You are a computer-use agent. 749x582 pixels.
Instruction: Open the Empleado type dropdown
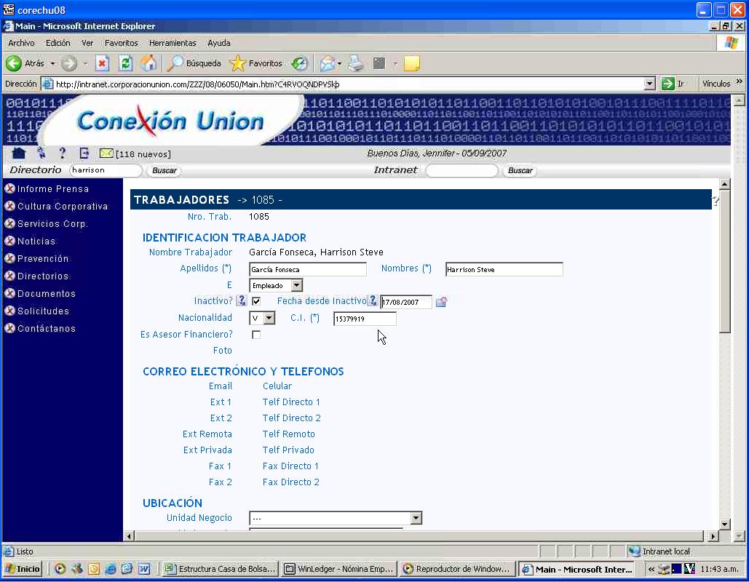click(276, 285)
